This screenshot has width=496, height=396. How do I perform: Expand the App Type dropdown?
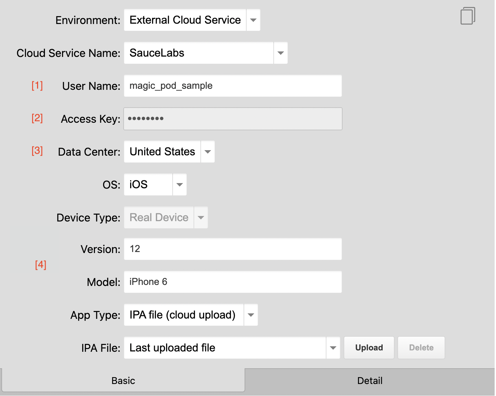click(x=191, y=315)
